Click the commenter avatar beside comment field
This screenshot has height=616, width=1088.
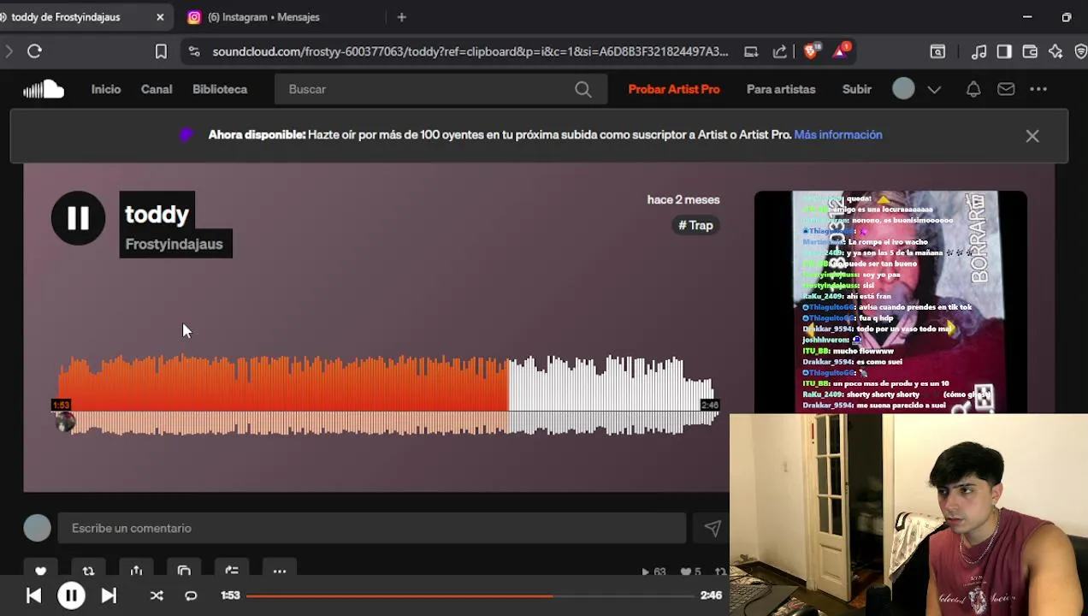37,528
